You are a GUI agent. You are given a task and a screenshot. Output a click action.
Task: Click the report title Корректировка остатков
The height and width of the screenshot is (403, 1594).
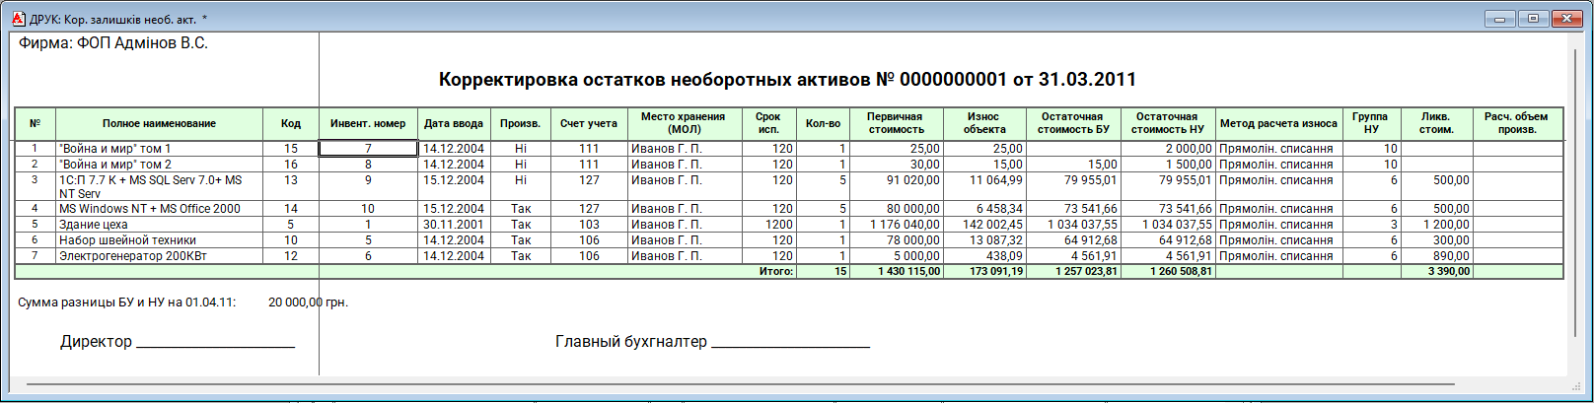787,80
